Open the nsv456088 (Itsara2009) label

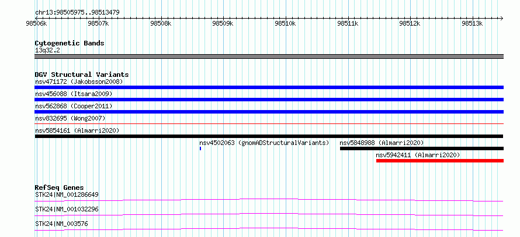click(x=74, y=94)
